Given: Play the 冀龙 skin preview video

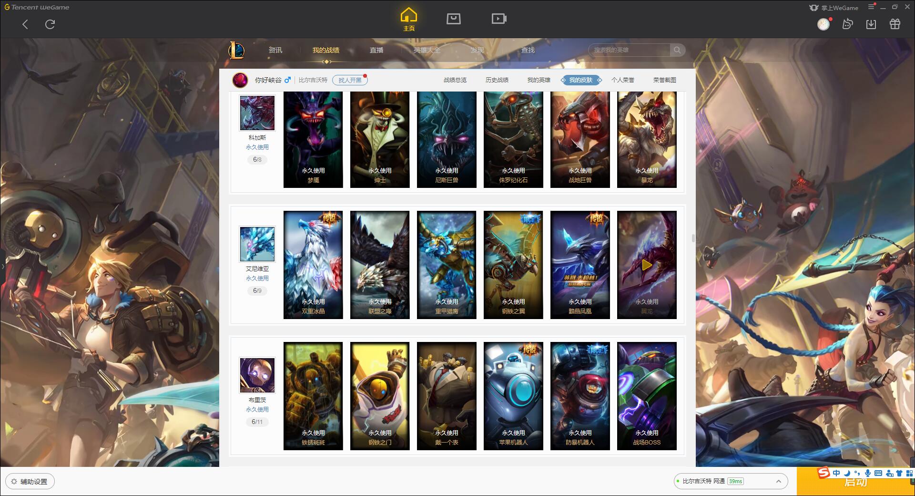Looking at the screenshot, I should 647,265.
